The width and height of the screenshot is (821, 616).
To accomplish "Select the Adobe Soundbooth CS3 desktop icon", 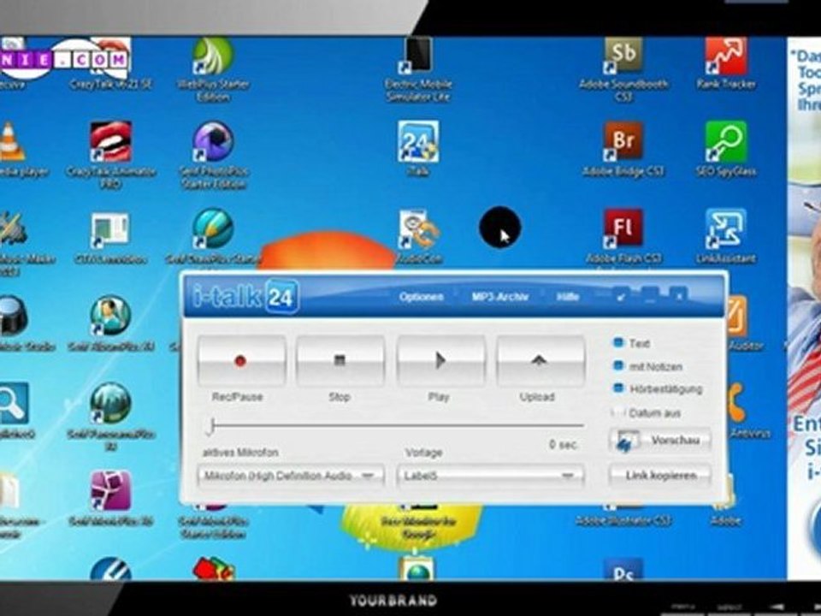I will pos(623,70).
